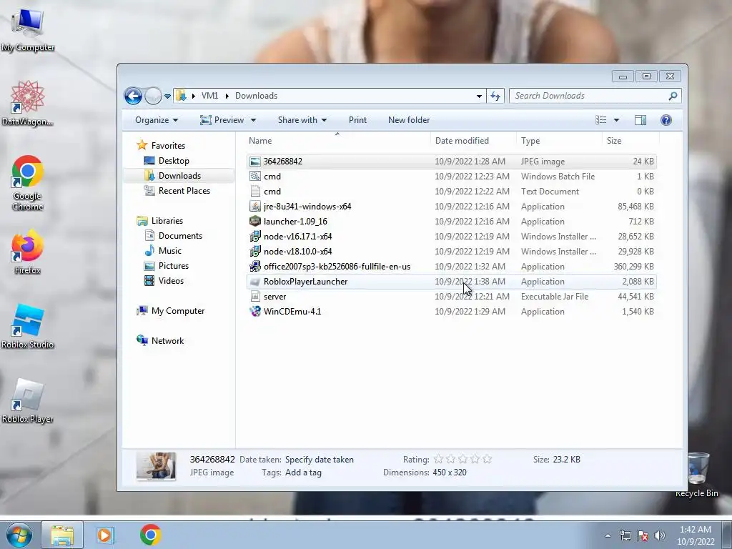732x549 pixels.
Task: Open the Share with menu
Action: (x=302, y=120)
